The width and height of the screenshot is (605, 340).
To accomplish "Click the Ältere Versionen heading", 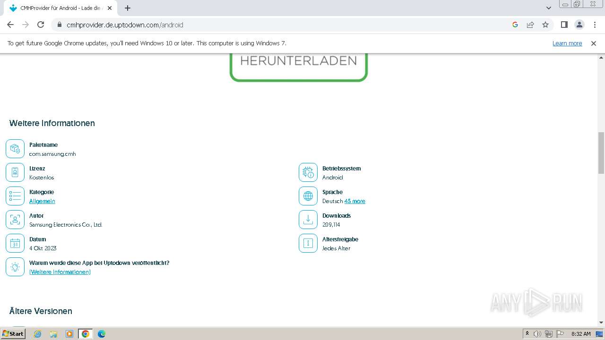I will (41, 311).
